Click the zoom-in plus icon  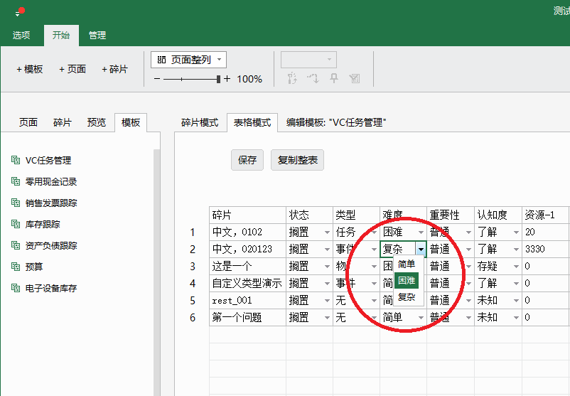pyautogui.click(x=227, y=79)
